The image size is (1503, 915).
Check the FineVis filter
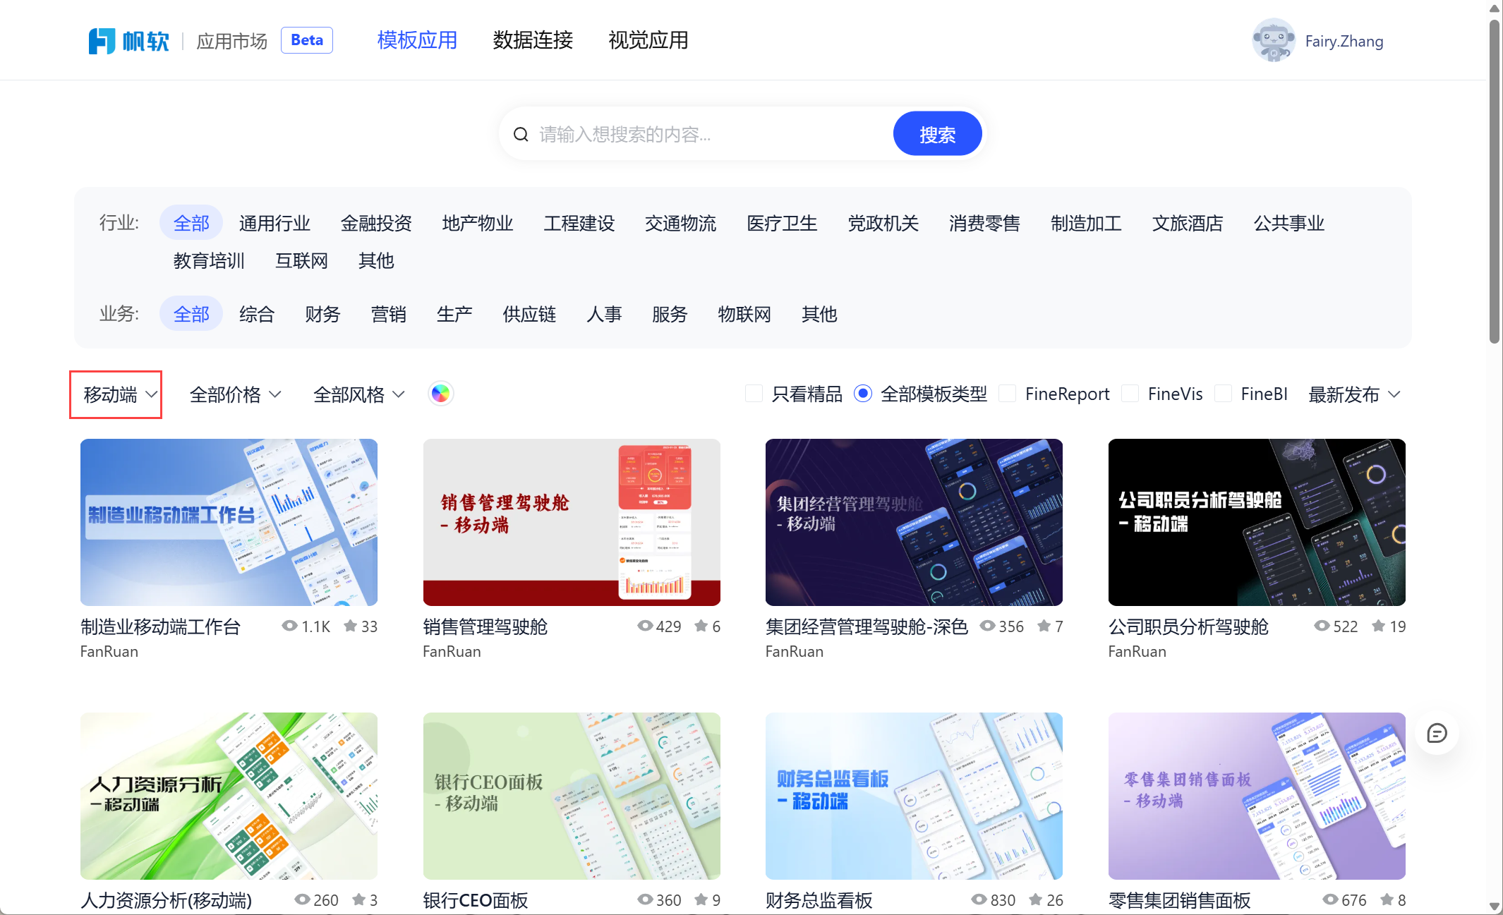(1130, 394)
